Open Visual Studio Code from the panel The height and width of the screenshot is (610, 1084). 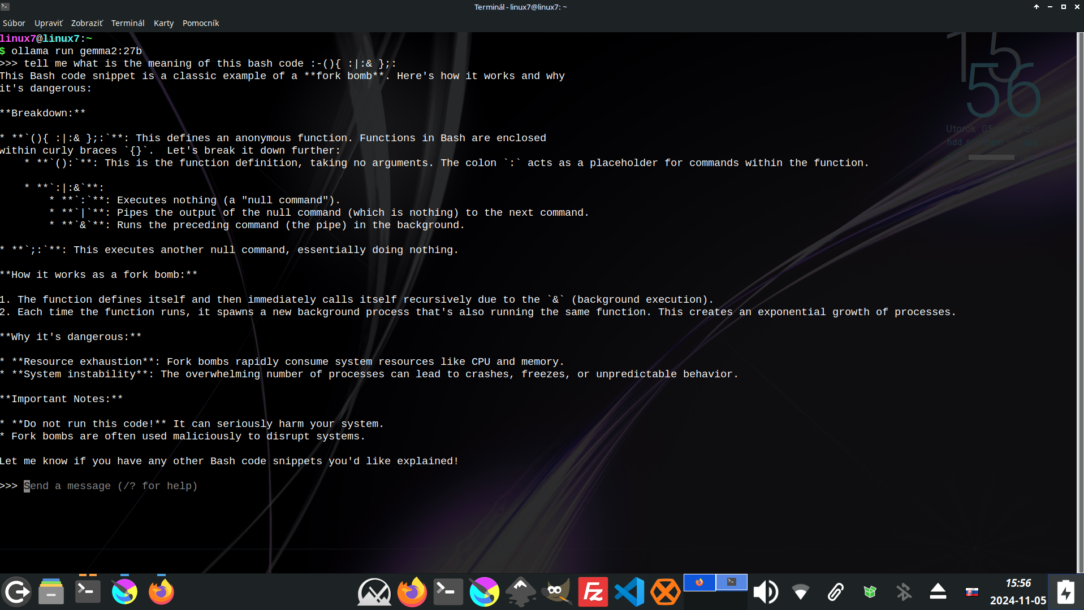[629, 592]
